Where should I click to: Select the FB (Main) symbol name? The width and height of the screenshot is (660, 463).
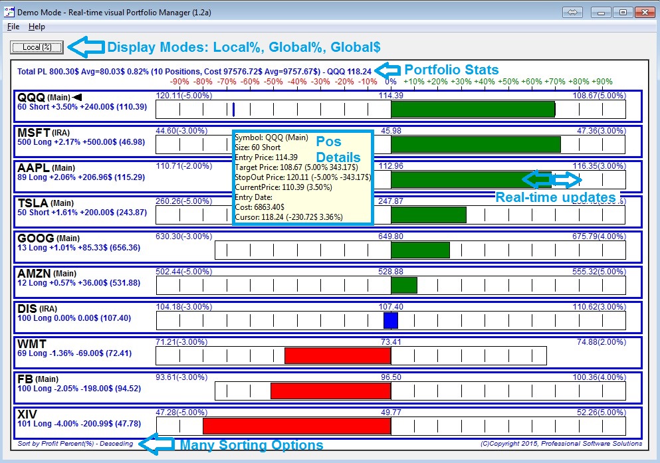click(x=38, y=379)
